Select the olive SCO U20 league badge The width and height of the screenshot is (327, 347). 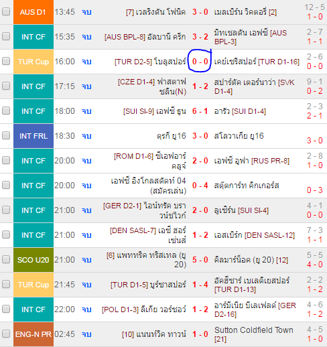(34, 260)
